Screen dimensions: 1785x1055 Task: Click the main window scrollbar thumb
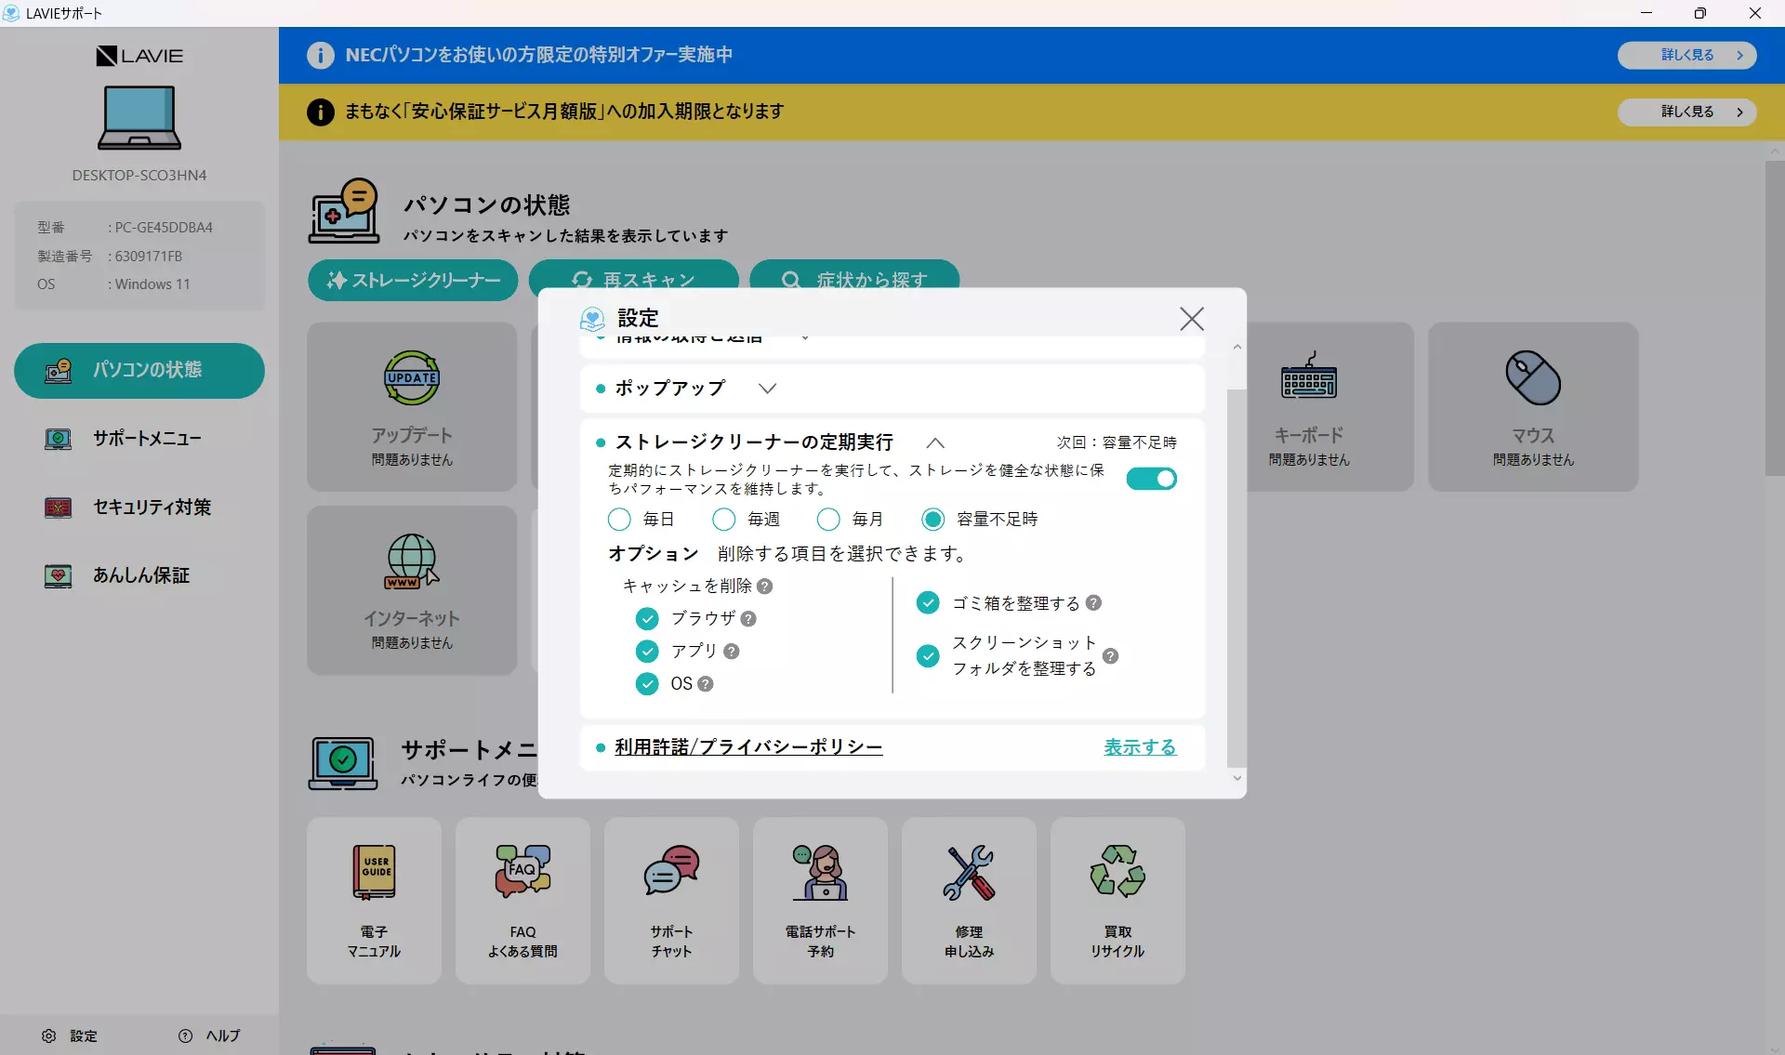click(1774, 318)
